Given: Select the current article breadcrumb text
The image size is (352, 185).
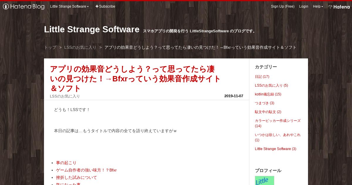Looking at the screenshot, I should pyautogui.click(x=200, y=47).
